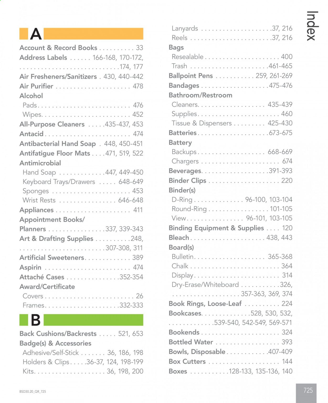Click the Account & Record Books entry
This screenshot has height=403, width=328.
[81, 48]
